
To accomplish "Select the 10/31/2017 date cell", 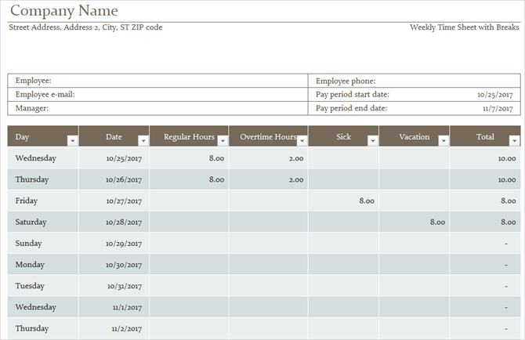I will click(114, 286).
